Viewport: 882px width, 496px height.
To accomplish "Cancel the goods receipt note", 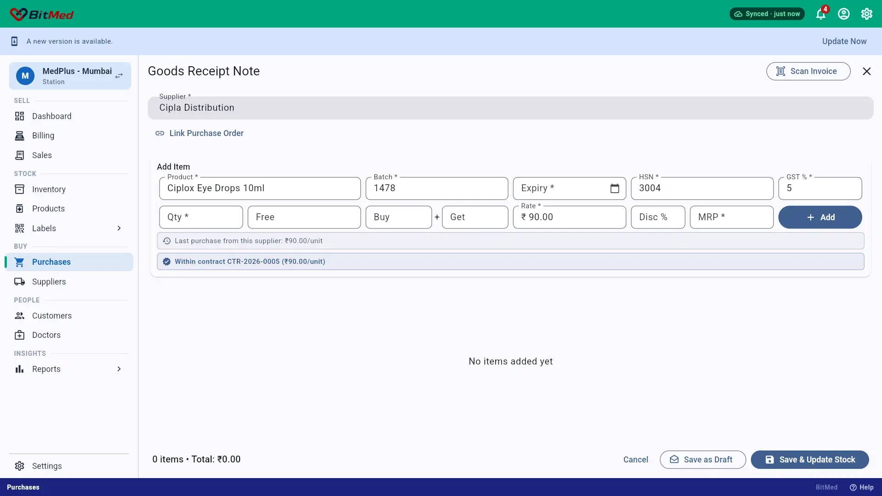I will pyautogui.click(x=636, y=460).
